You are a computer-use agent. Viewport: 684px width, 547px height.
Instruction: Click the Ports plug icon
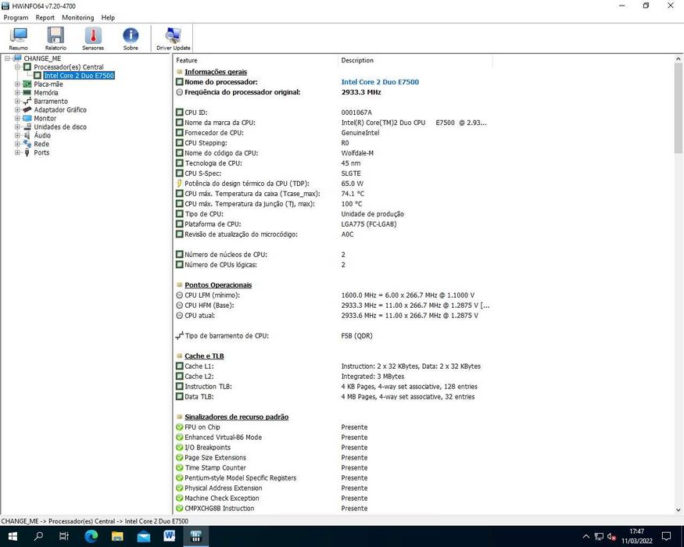coord(27,152)
